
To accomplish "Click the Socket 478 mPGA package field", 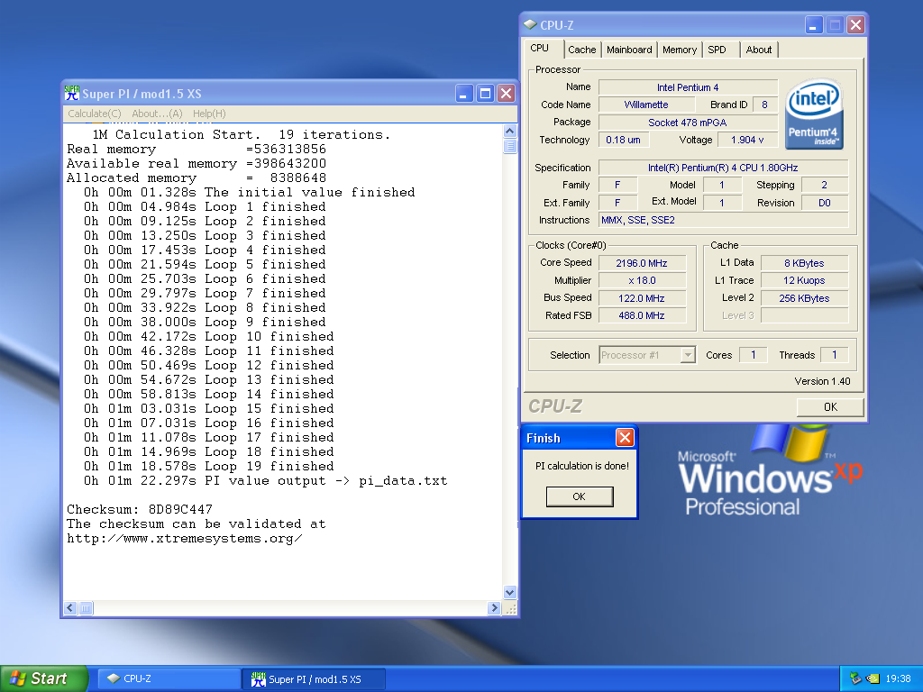I will click(x=688, y=123).
